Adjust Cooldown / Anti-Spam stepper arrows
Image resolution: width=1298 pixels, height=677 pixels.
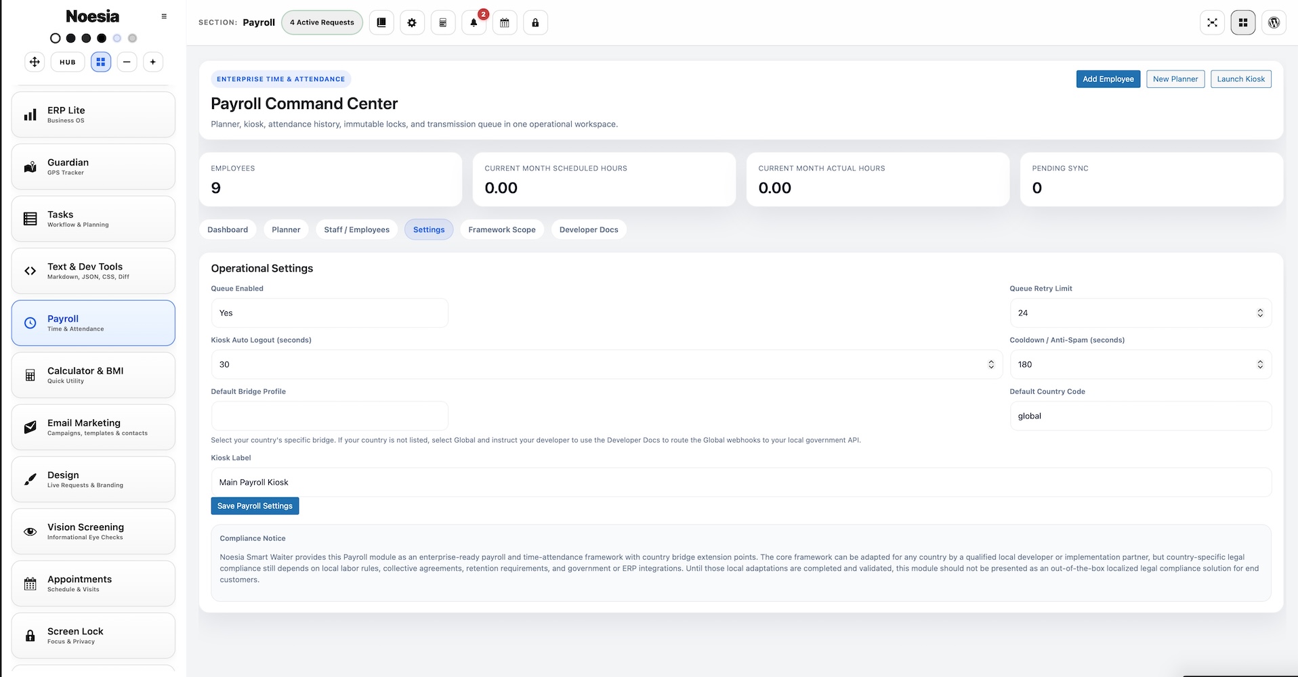click(1260, 364)
